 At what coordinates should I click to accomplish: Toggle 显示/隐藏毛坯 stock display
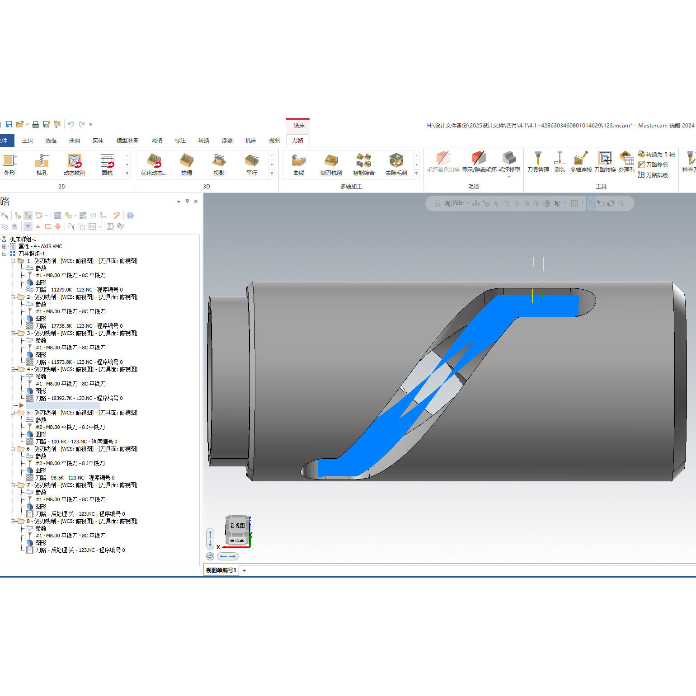click(479, 162)
